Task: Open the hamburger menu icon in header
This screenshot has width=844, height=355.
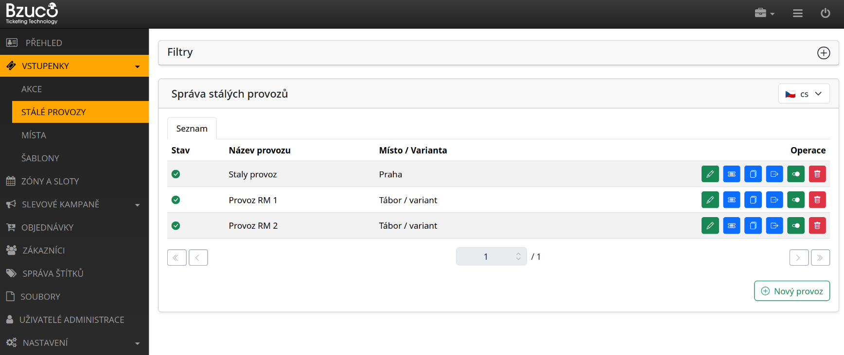Action: (x=797, y=13)
